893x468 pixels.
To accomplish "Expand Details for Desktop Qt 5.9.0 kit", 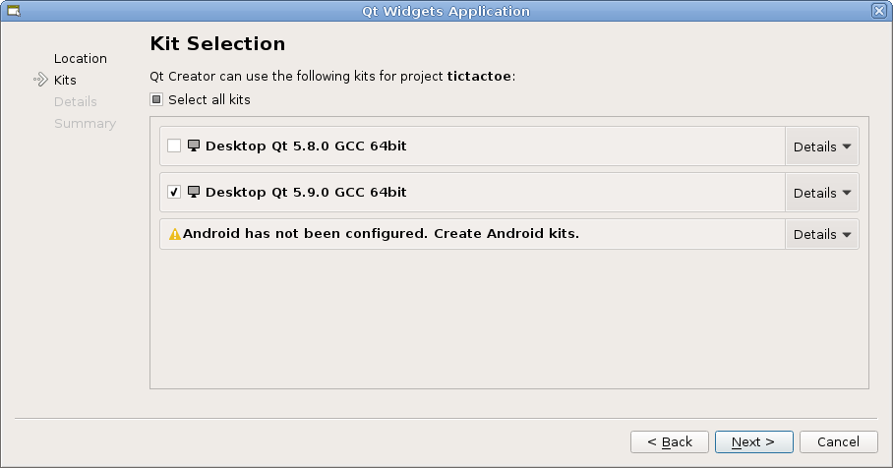I will click(x=822, y=193).
